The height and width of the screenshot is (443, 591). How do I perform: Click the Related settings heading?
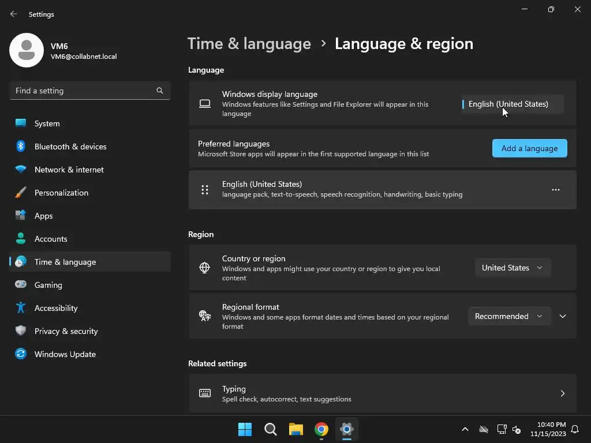(218, 363)
